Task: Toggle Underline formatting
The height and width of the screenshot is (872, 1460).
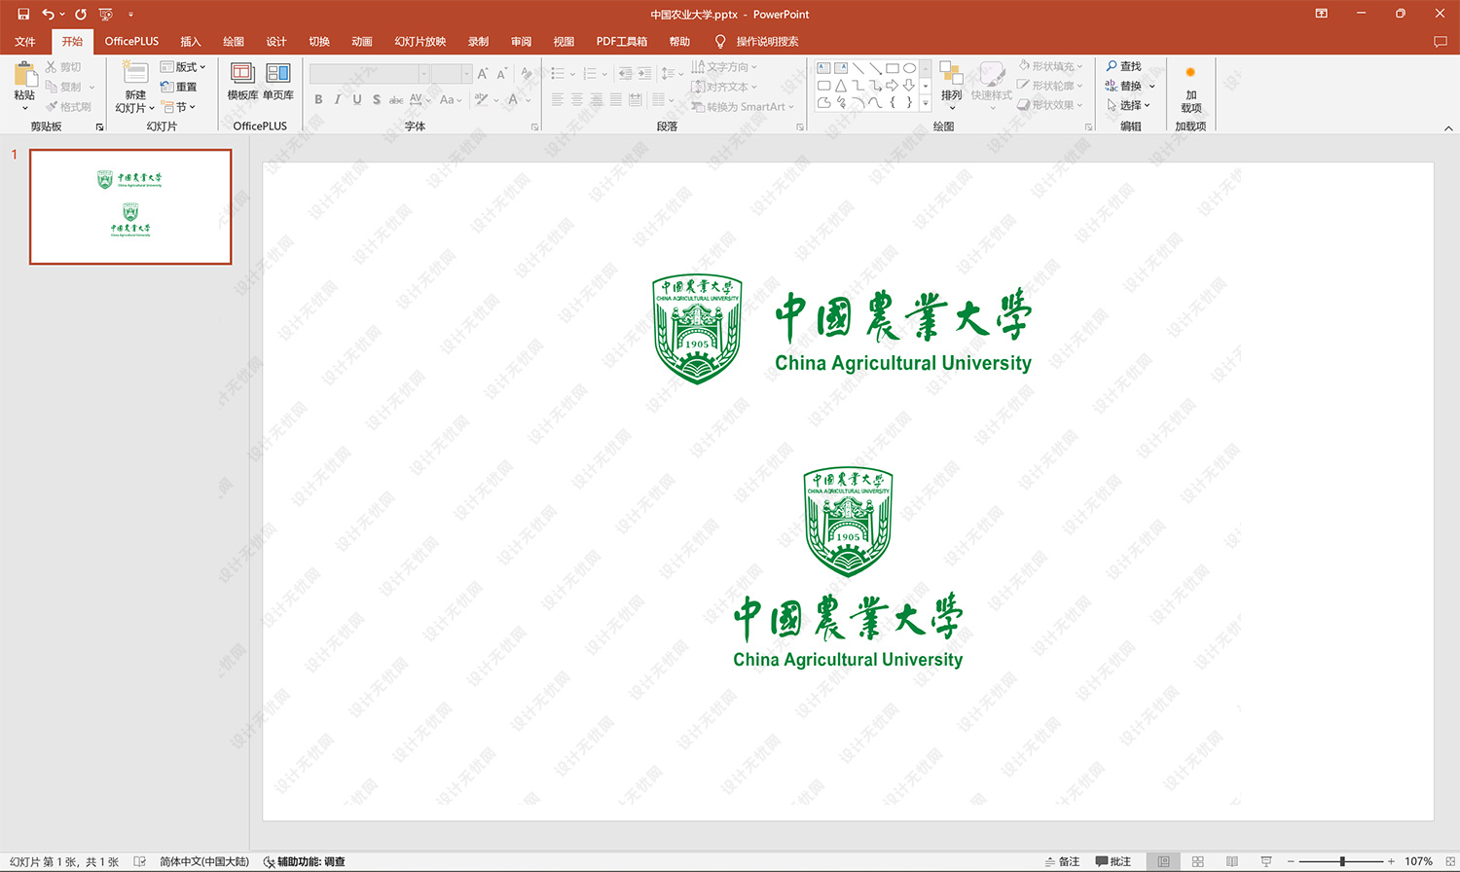Action: (x=357, y=99)
